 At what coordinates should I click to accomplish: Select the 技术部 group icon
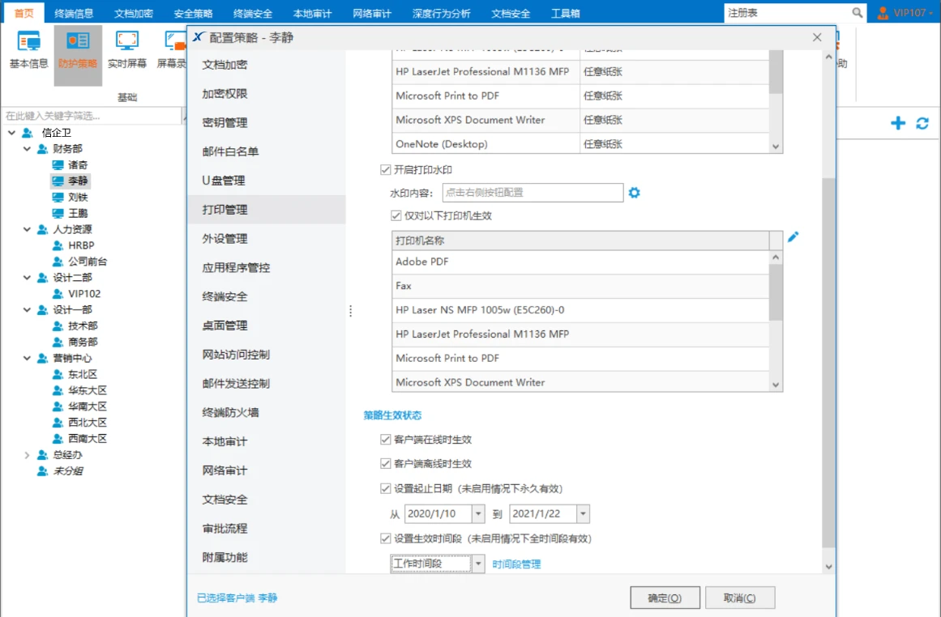58,326
